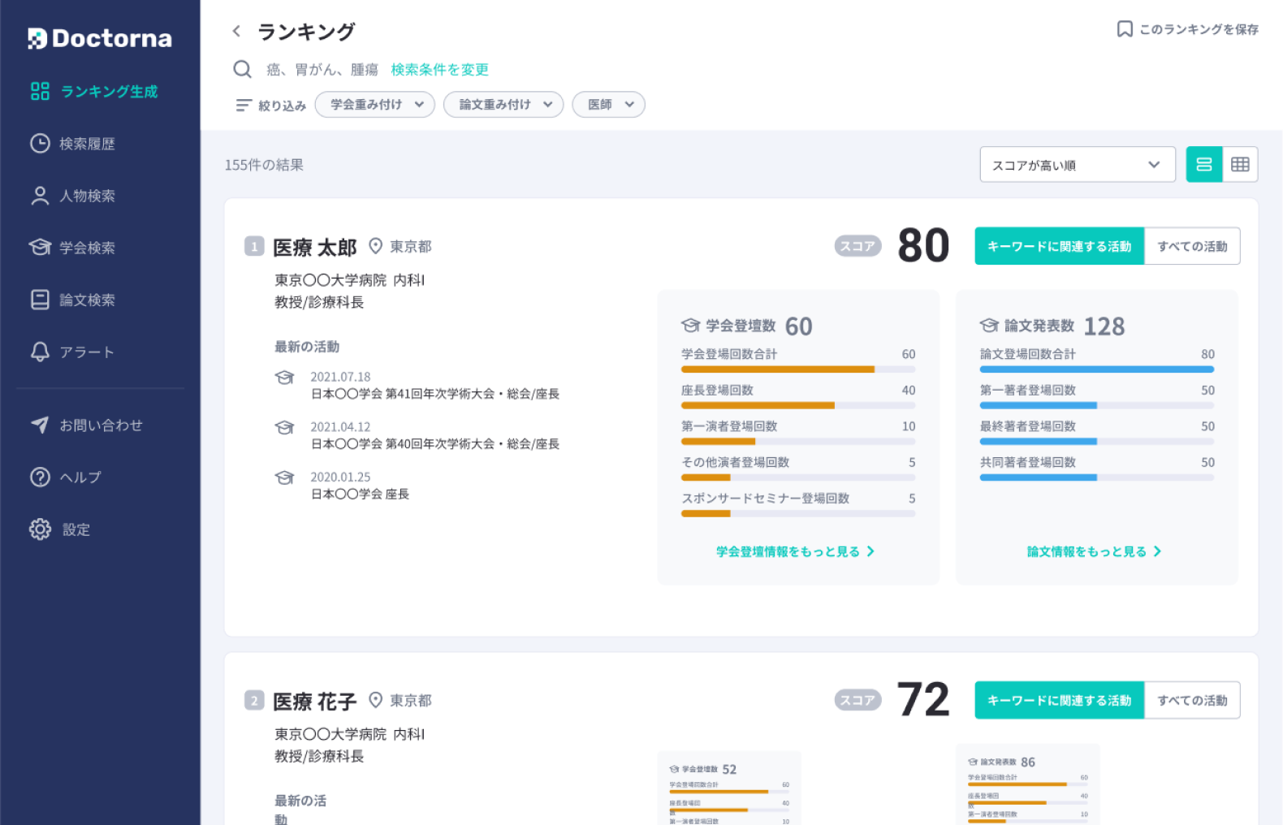The image size is (1283, 825).
Task: Click the 論文登場回数合計 progress bar
Action: (x=1097, y=369)
